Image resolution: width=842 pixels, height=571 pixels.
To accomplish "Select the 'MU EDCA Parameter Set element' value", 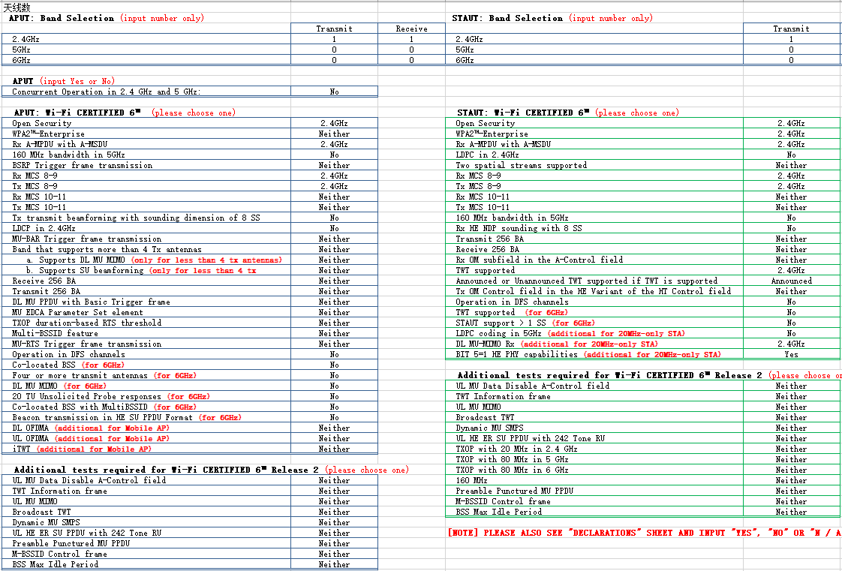I will (x=334, y=312).
